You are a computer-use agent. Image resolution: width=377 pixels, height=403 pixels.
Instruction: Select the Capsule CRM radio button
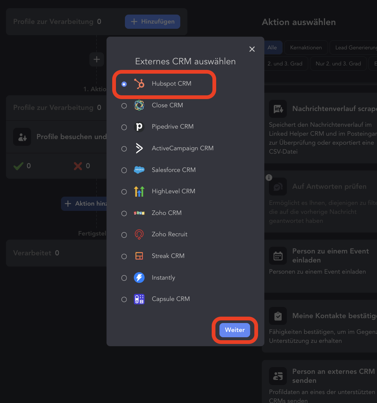point(124,299)
